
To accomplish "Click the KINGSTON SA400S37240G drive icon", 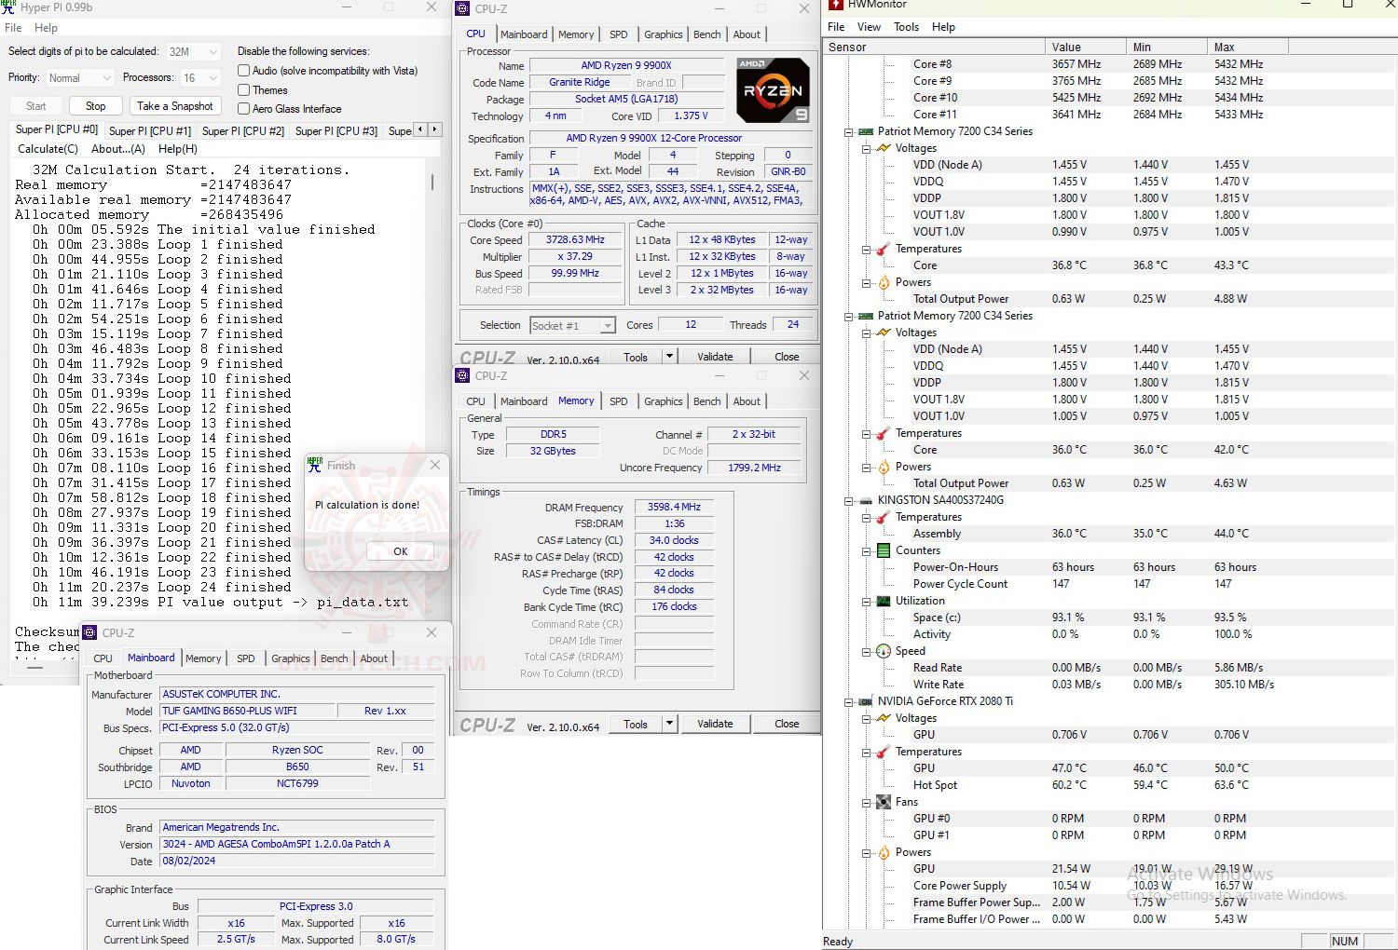I will 866,500.
